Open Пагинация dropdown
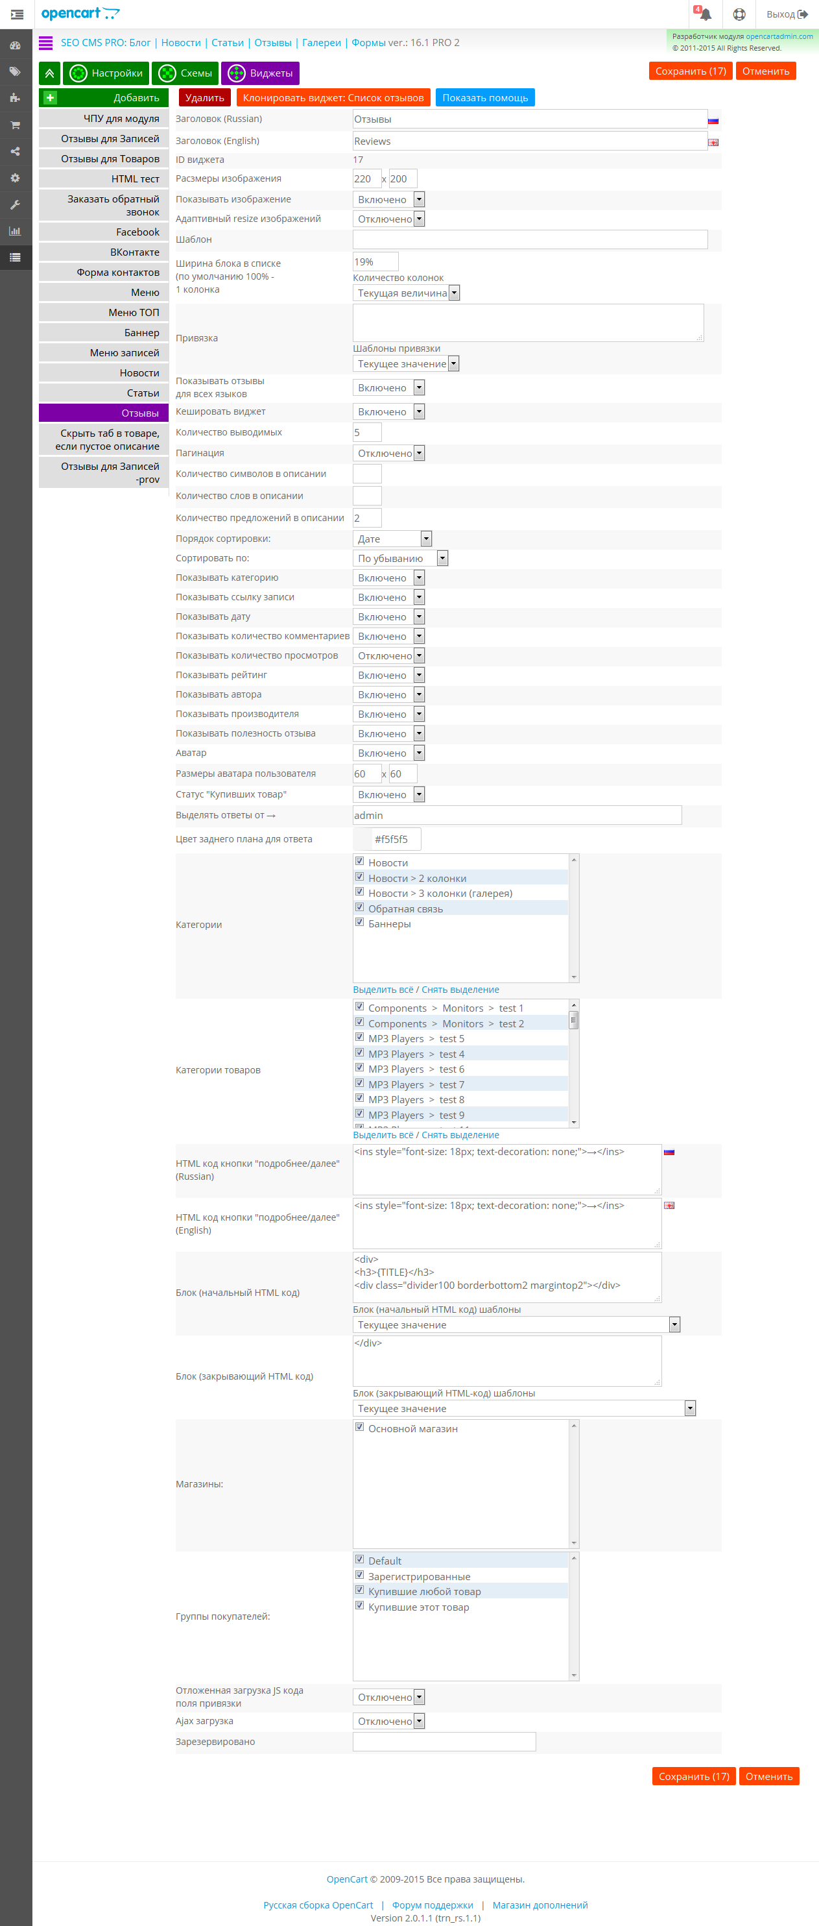 (x=388, y=453)
